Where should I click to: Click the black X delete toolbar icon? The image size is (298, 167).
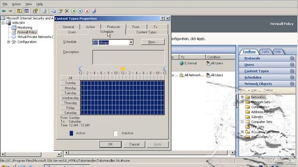67,11
